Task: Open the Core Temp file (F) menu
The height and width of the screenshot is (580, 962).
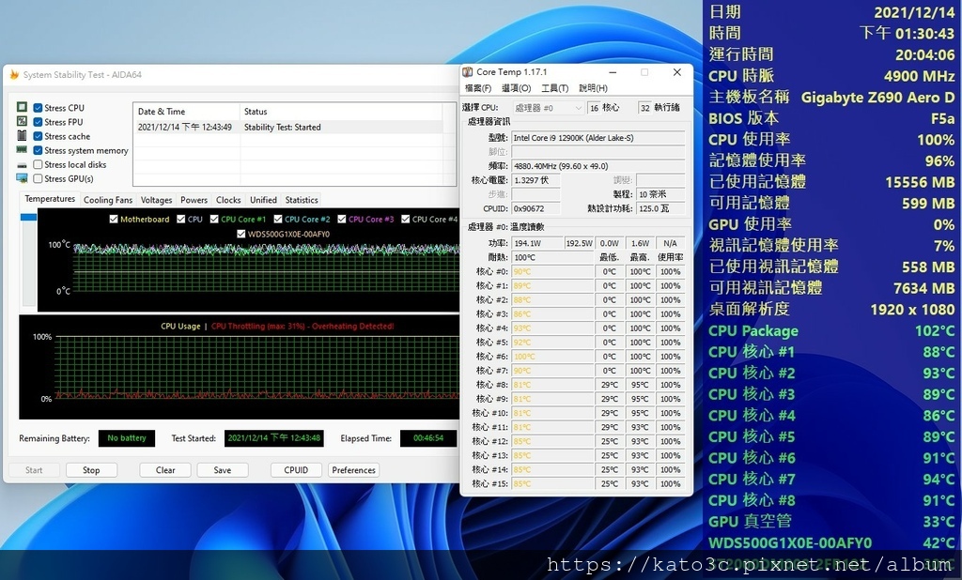Action: [478, 88]
